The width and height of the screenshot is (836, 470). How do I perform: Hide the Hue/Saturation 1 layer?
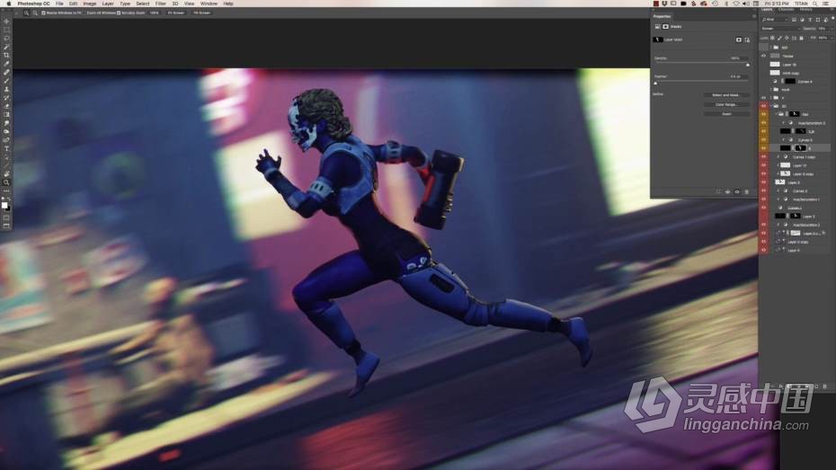pyautogui.click(x=763, y=200)
